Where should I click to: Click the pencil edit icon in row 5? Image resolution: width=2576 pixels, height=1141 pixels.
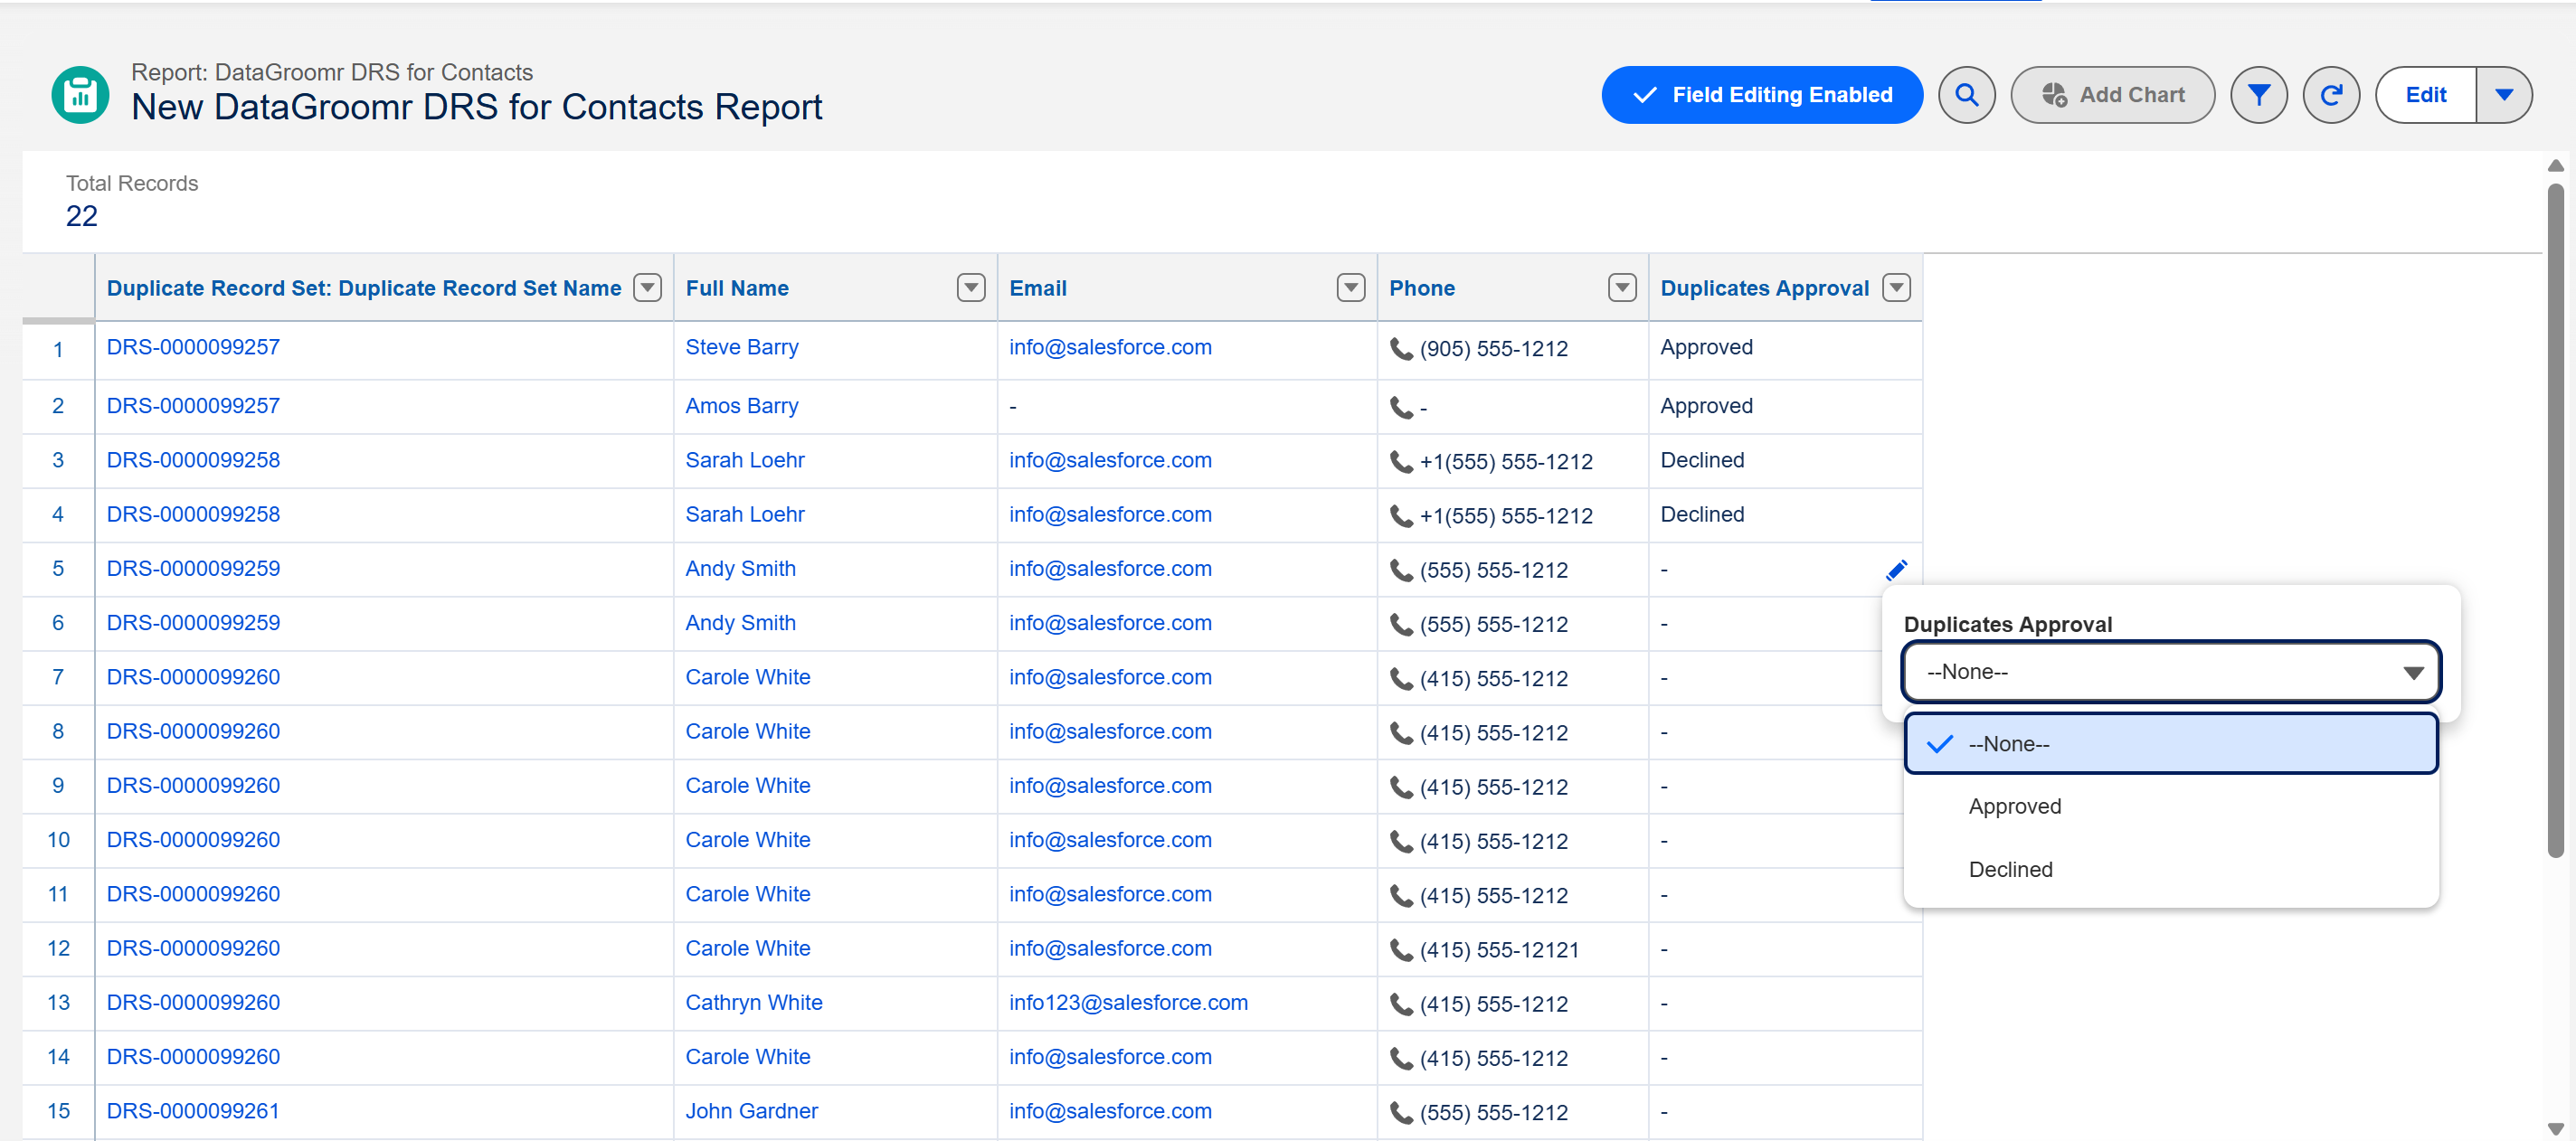(x=1895, y=570)
